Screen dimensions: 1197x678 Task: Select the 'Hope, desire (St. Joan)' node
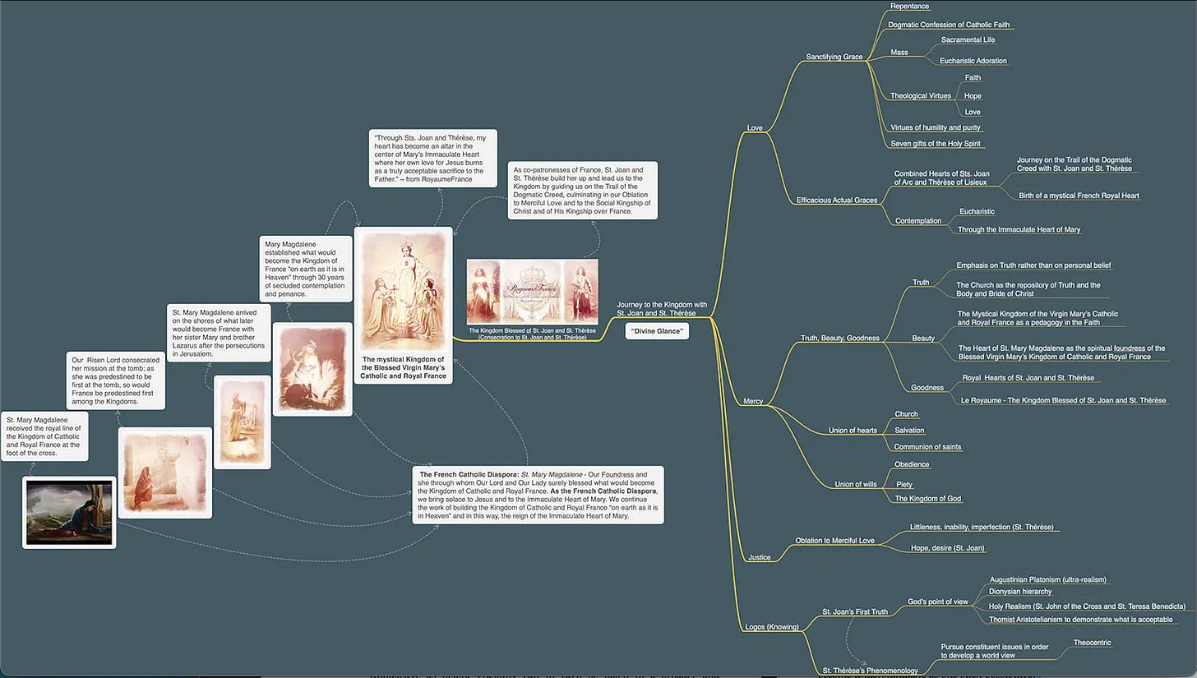click(x=947, y=548)
